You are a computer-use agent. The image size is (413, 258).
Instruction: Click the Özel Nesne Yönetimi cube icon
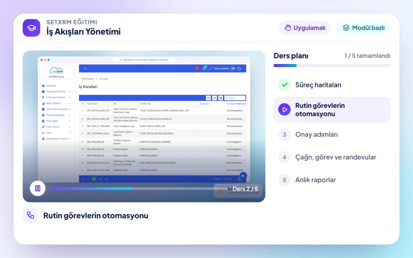pyautogui.click(x=43, y=92)
